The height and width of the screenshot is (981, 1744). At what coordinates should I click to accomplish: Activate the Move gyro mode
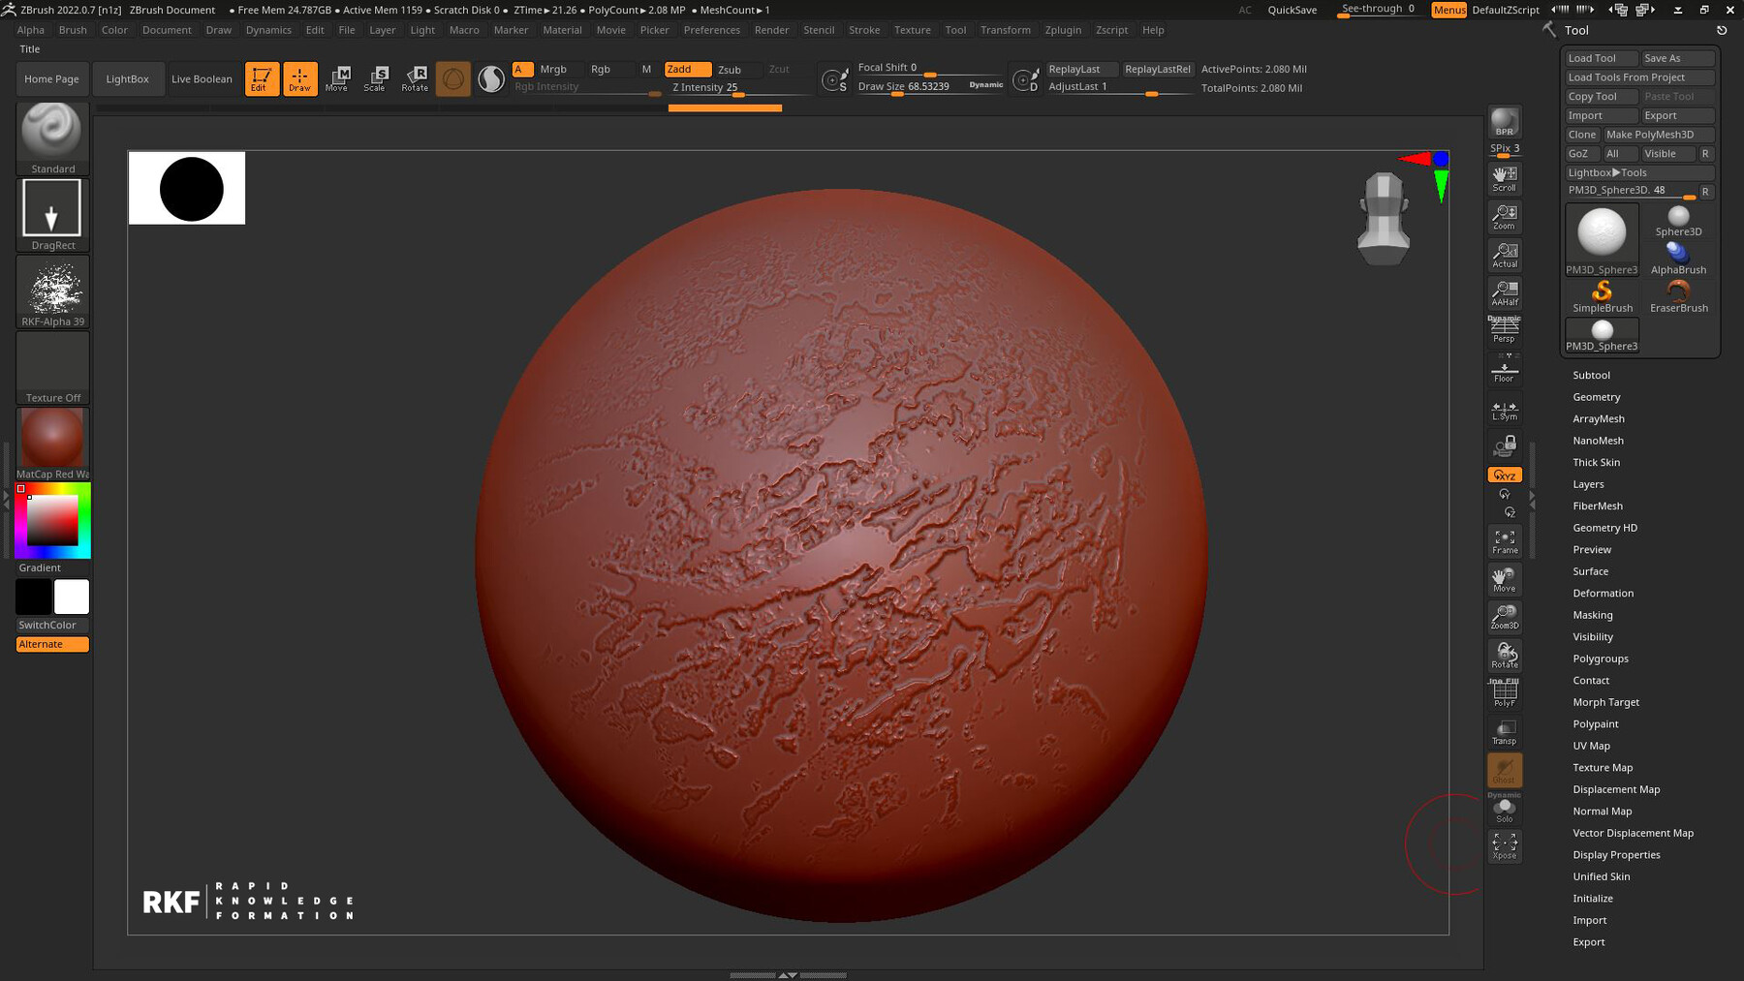point(337,78)
